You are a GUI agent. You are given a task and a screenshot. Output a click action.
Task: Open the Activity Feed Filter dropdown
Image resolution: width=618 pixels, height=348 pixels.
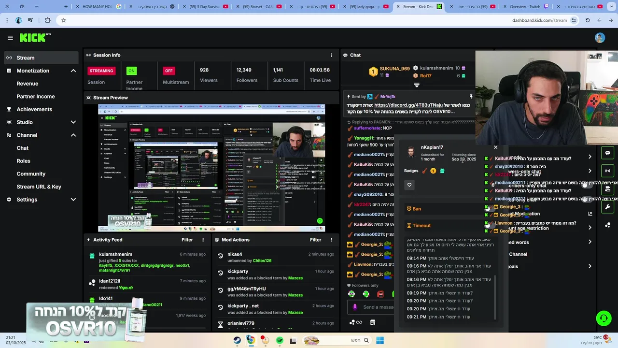coord(187,240)
